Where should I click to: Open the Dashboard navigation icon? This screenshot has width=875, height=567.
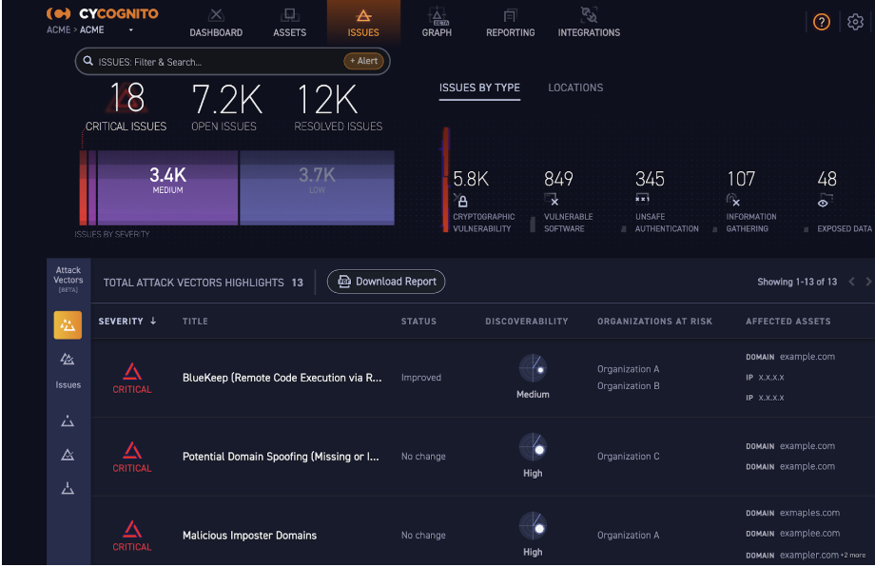pos(216,16)
